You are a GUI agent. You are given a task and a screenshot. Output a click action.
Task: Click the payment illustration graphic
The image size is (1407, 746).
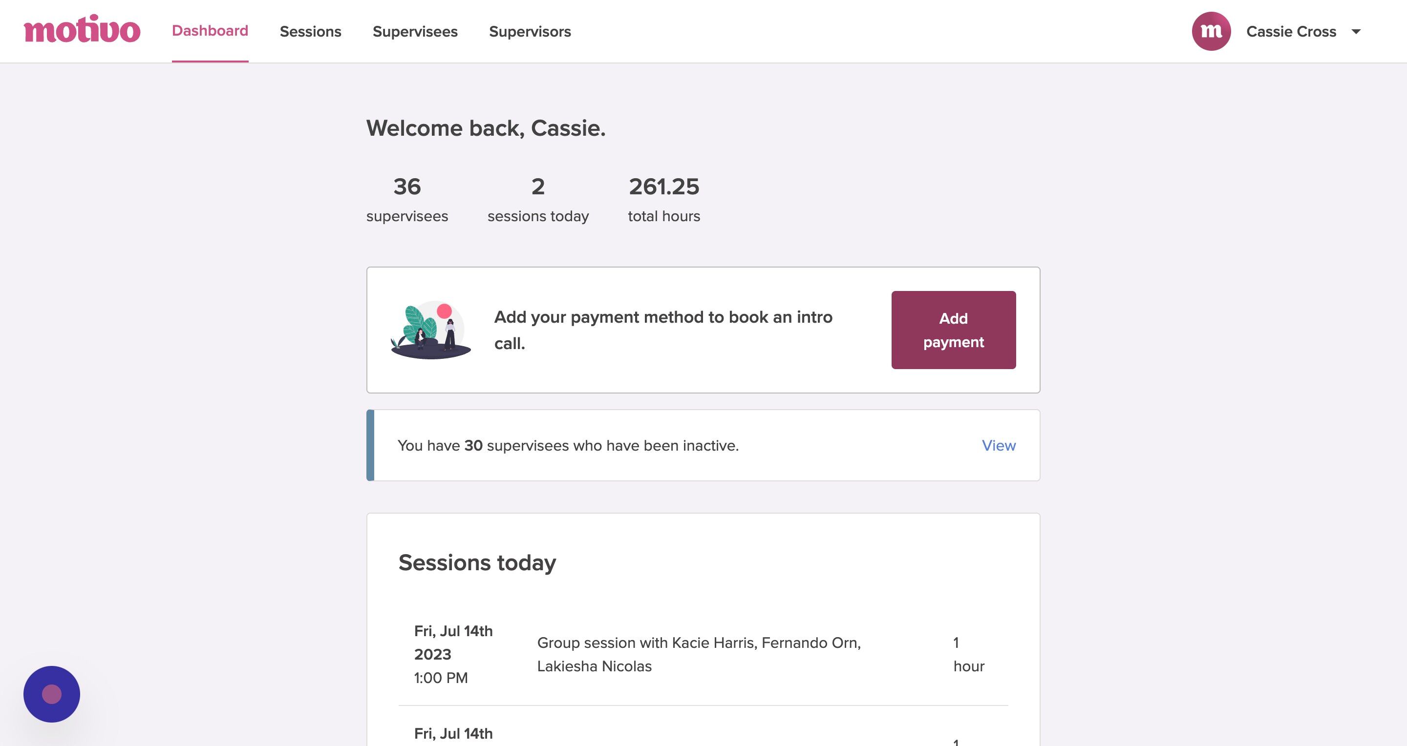pos(430,330)
